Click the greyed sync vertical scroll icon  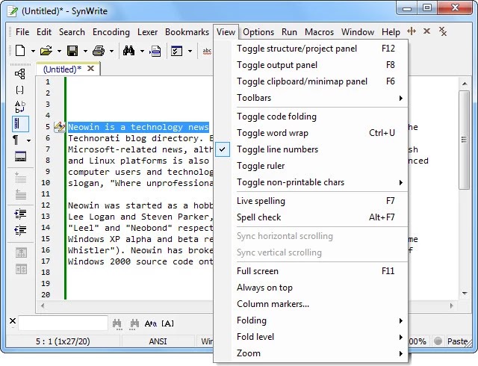(21, 269)
